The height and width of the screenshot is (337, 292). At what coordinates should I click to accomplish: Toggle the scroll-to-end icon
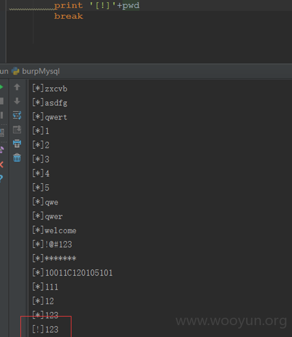click(17, 130)
